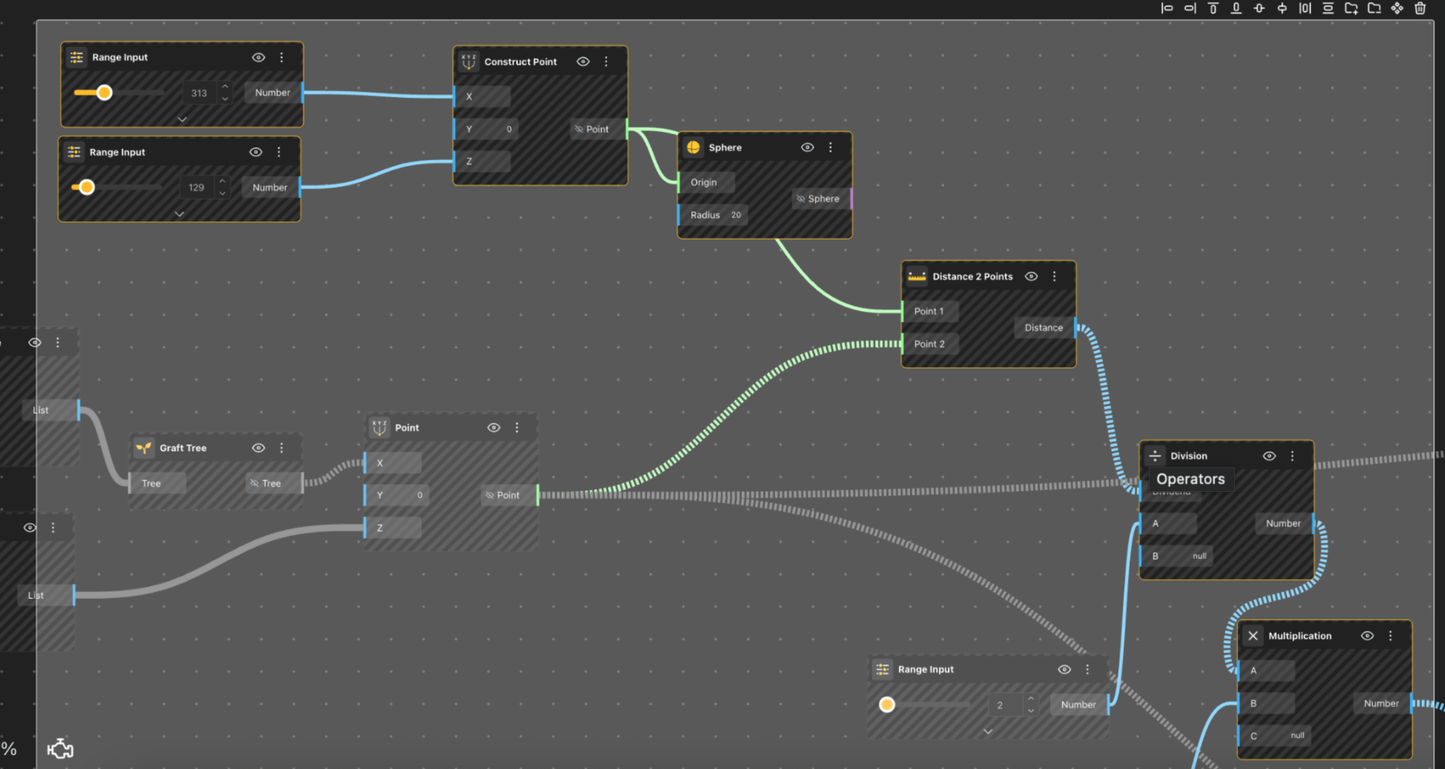The width and height of the screenshot is (1445, 769).
Task: Click the Division operator icon
Action: [x=1155, y=456]
